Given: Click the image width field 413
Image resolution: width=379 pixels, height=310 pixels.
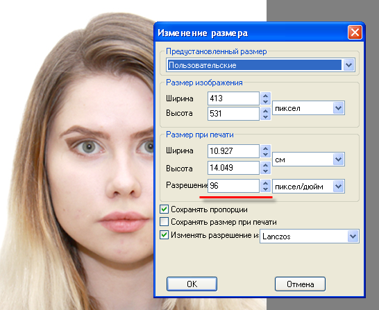Looking at the screenshot, I should coord(233,98).
